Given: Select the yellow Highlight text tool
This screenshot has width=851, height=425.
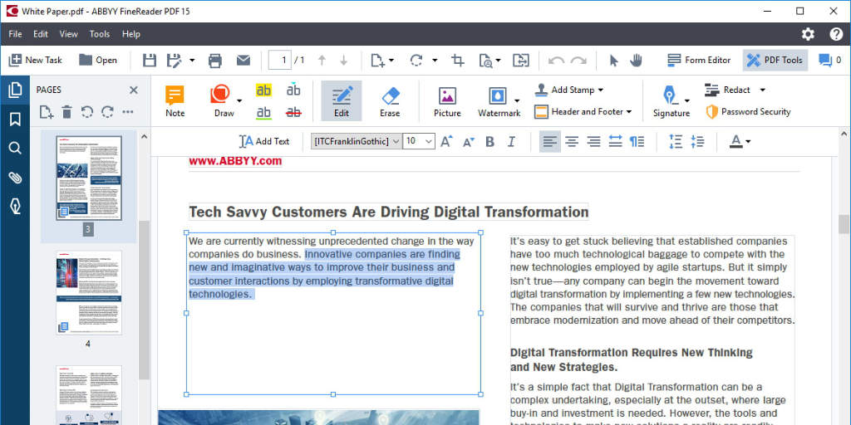Looking at the screenshot, I should click(263, 90).
